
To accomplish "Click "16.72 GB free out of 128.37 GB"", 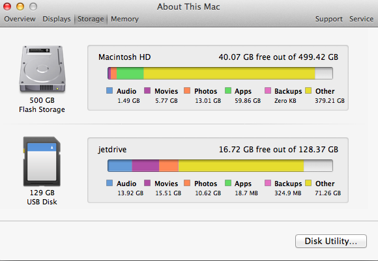I will pyautogui.click(x=278, y=150).
